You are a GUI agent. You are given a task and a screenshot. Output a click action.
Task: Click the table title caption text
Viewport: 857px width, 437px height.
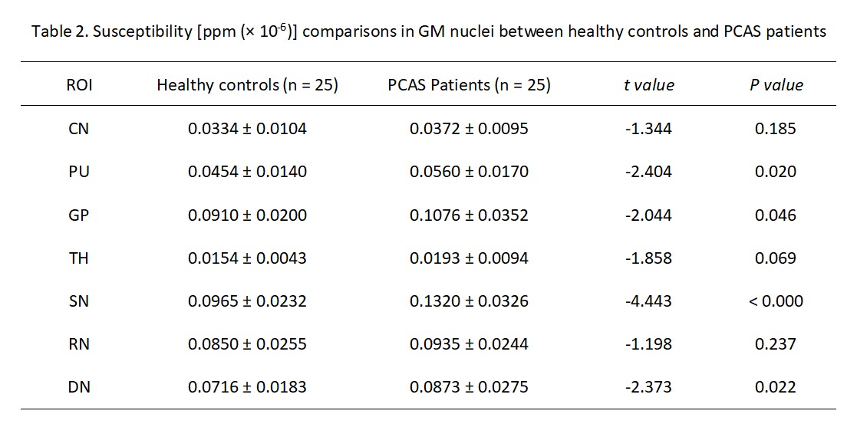pyautogui.click(x=428, y=32)
